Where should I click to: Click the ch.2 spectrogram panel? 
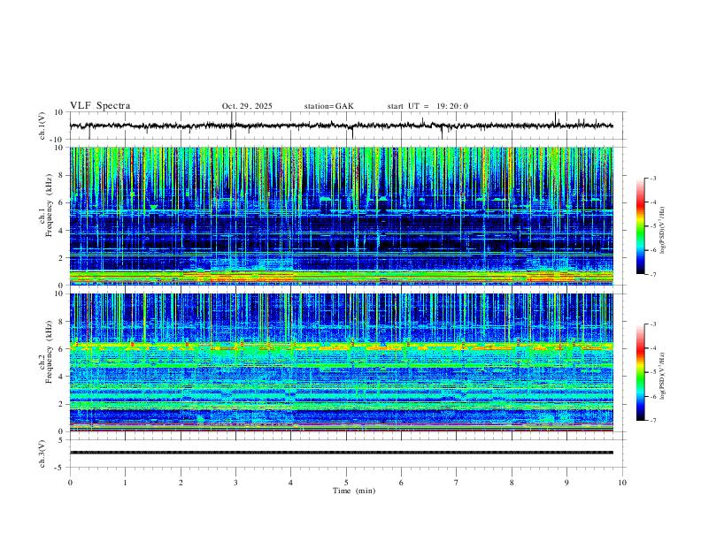point(342,362)
